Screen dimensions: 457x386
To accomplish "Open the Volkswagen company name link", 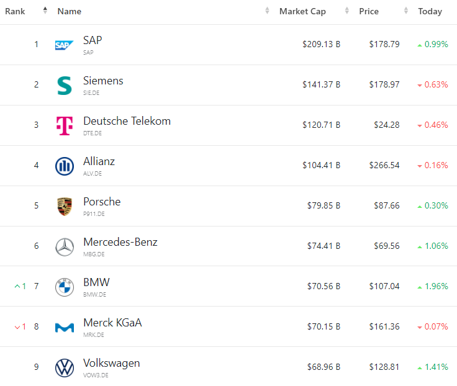I will click(112, 363).
